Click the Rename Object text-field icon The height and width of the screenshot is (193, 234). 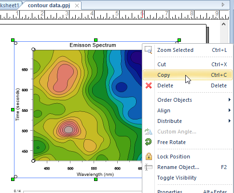(x=149, y=167)
